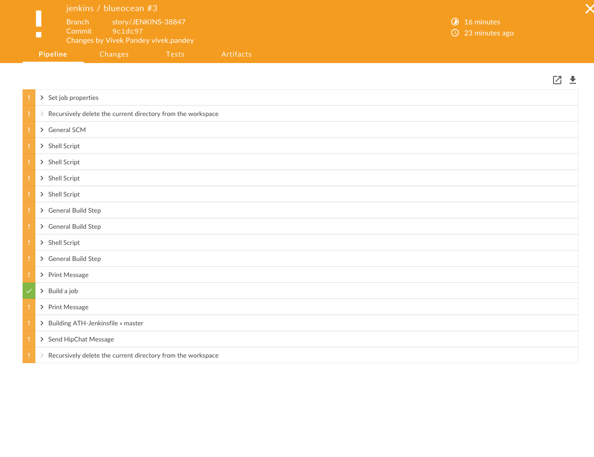Open full log in new window icon

557,80
